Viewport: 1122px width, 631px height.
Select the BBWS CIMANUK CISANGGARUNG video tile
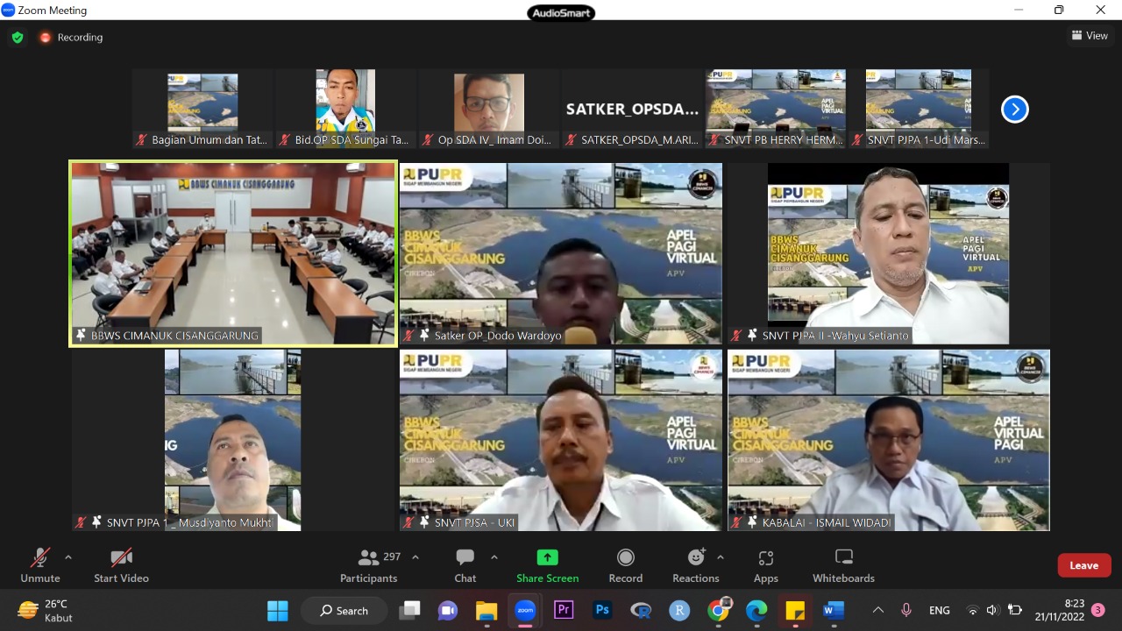tap(233, 253)
